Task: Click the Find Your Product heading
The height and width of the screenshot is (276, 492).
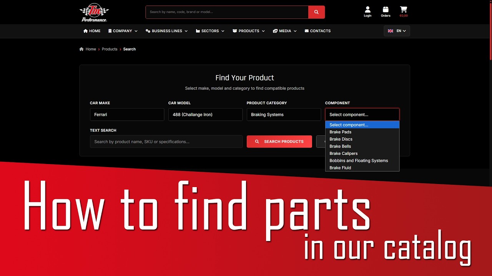Action: click(244, 78)
